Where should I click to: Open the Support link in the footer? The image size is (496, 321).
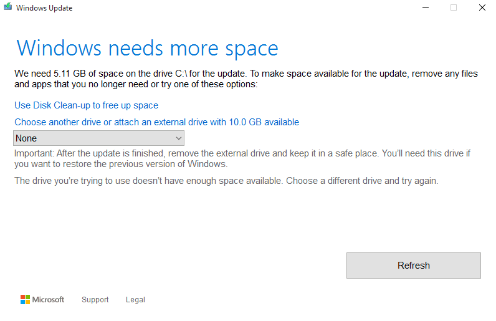click(x=95, y=300)
